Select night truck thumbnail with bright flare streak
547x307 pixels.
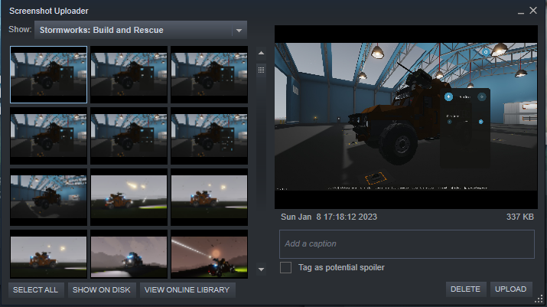tap(129, 197)
